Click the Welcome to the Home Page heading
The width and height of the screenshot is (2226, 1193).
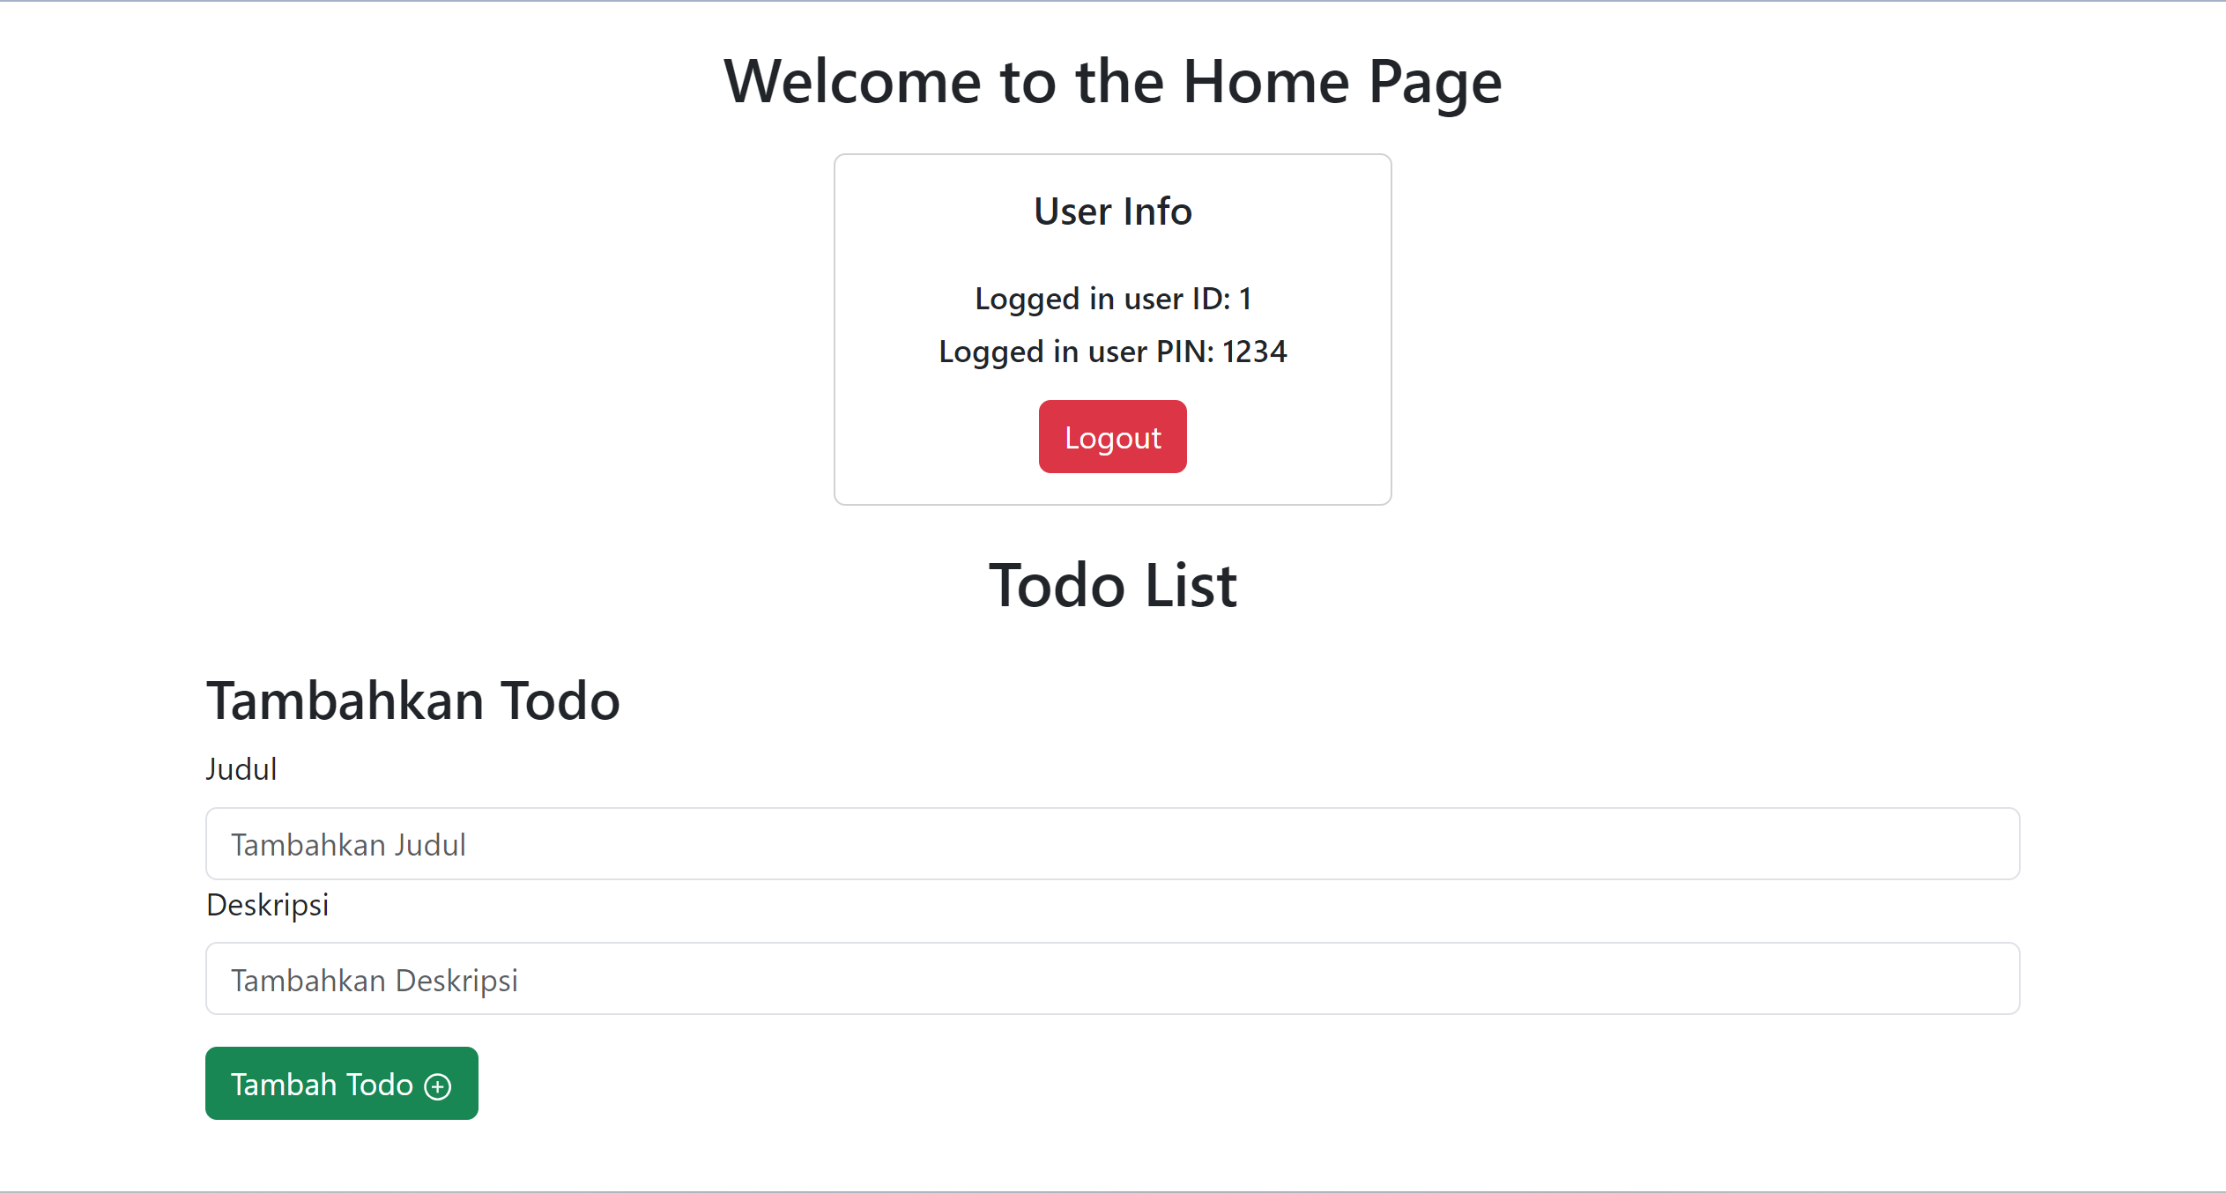pyautogui.click(x=1112, y=81)
